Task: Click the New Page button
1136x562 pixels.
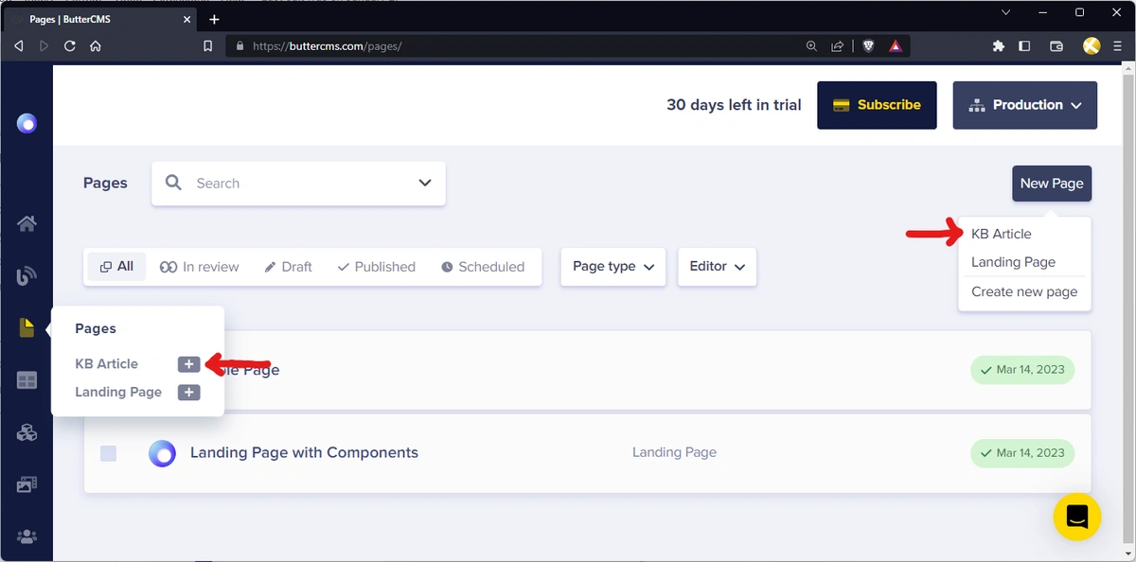Action: [1052, 184]
